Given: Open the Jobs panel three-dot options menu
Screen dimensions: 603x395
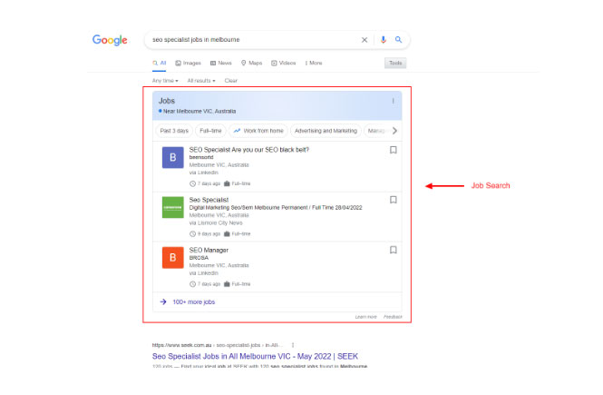Looking at the screenshot, I should (x=393, y=101).
